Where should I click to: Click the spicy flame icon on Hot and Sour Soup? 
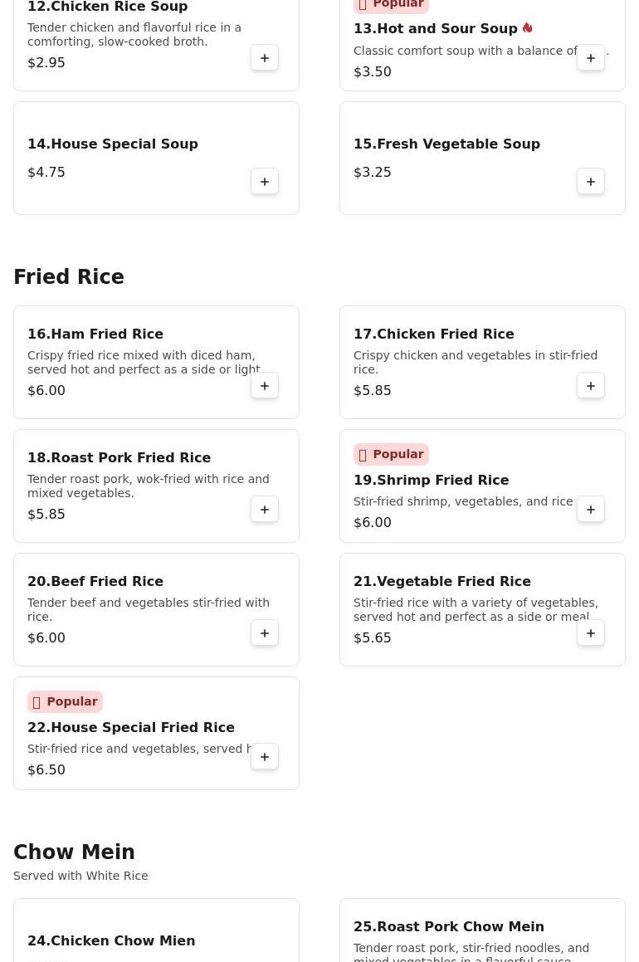tap(527, 28)
